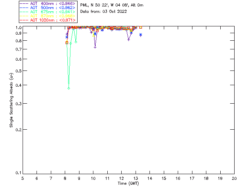Click the y-axis tick label 0.5
Image resolution: width=241 pixels, height=193 pixels.
pyautogui.click(x=18, y=71)
